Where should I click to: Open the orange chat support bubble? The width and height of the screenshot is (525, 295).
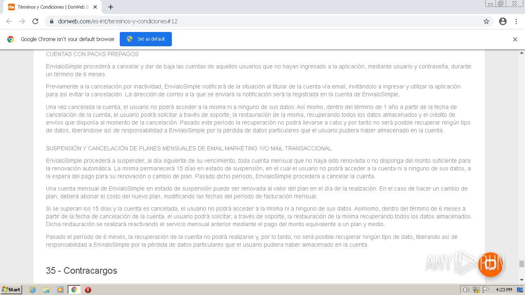490,264
